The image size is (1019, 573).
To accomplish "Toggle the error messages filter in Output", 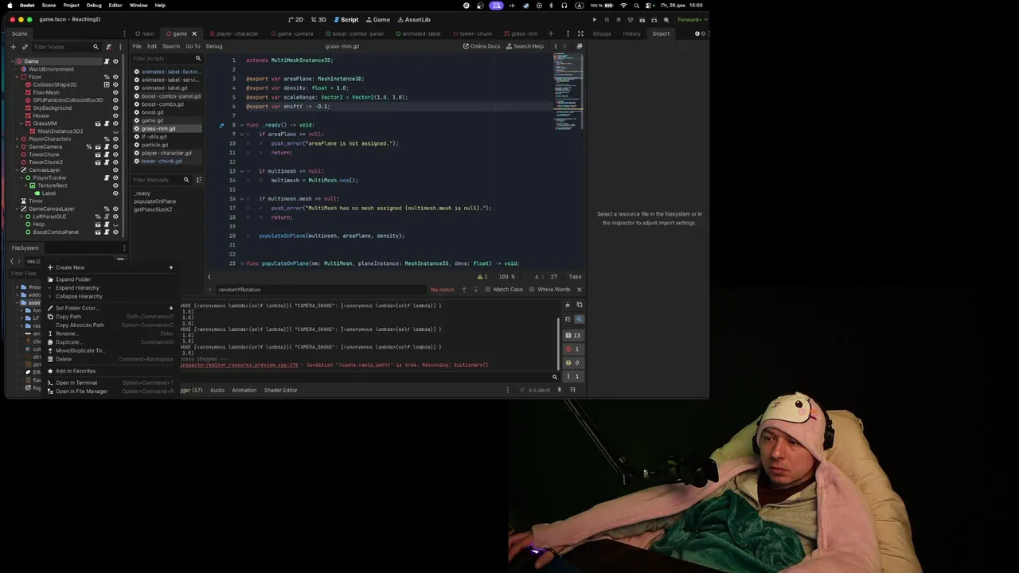I will tap(572, 349).
